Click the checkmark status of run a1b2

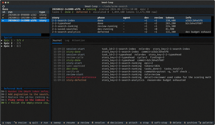coord(3,15)
